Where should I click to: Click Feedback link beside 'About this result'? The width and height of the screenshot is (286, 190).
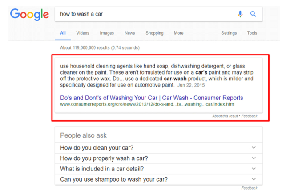pos(250,116)
